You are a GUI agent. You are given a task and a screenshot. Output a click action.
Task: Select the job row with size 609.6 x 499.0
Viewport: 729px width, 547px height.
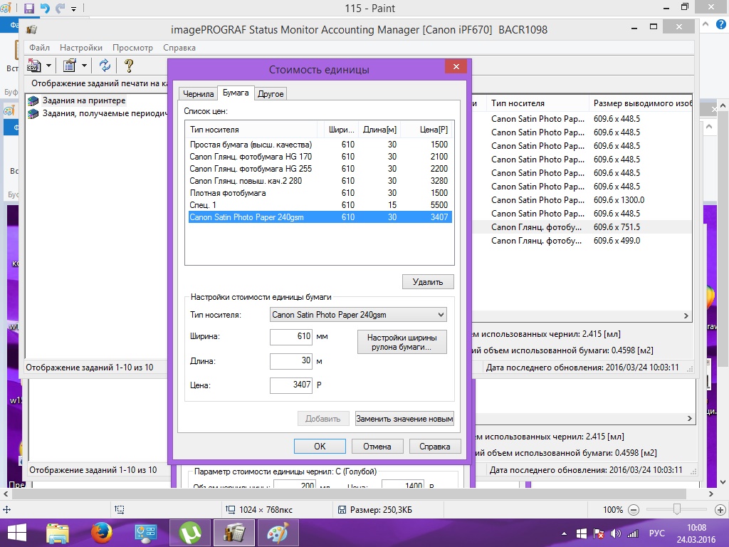[x=581, y=241]
